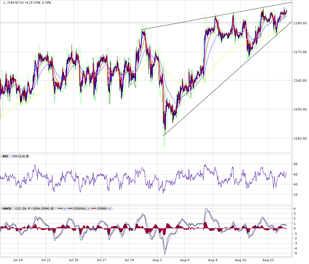Click MACD parameters (12, 26, 9 - EMA, EMA)
The height and width of the screenshot is (264, 309).
tap(32, 209)
